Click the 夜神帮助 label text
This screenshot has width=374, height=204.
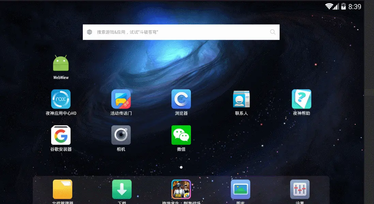(301, 113)
